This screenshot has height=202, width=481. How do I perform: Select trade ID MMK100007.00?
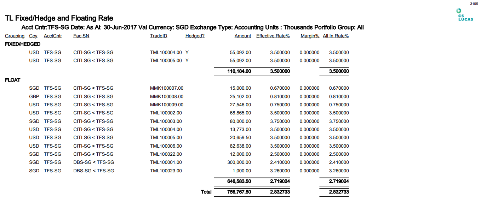coord(166,88)
